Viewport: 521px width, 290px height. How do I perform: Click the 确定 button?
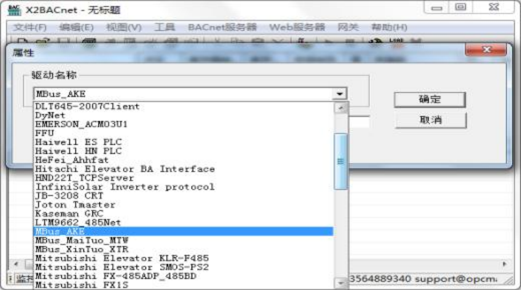[430, 100]
